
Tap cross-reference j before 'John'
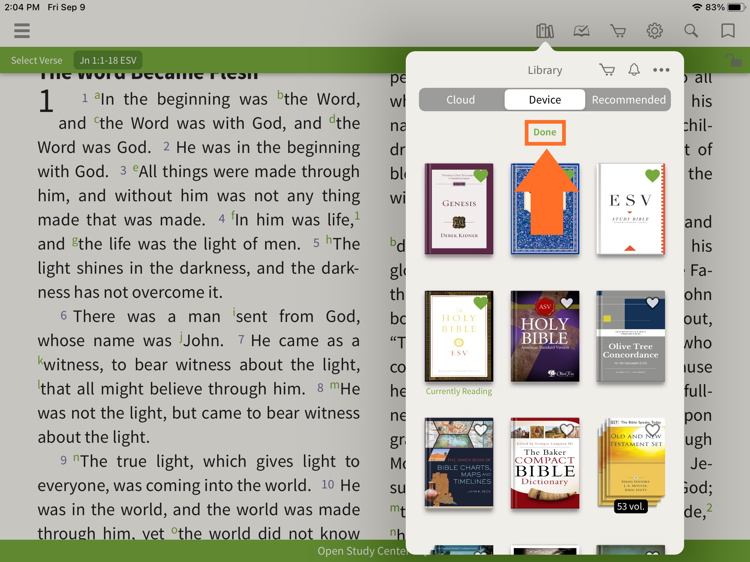tap(181, 337)
